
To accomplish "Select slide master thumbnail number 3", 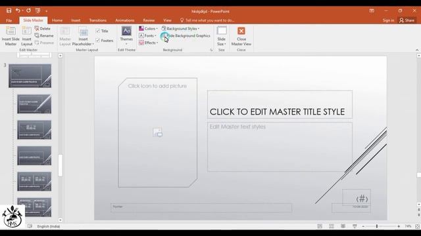I will pos(30,76).
